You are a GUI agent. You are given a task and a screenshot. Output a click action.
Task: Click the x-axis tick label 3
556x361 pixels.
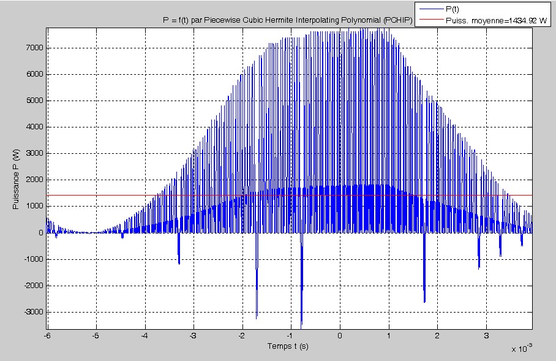tap(486, 335)
